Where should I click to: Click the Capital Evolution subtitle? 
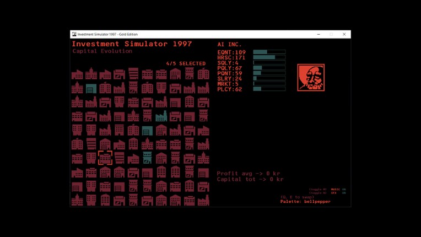(x=102, y=51)
